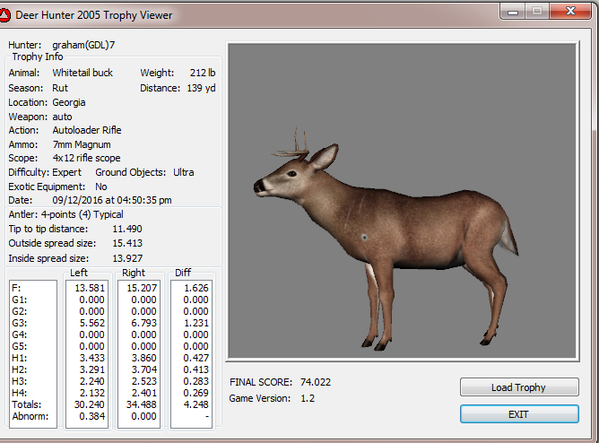Click left H3 value 2.240

click(x=92, y=381)
